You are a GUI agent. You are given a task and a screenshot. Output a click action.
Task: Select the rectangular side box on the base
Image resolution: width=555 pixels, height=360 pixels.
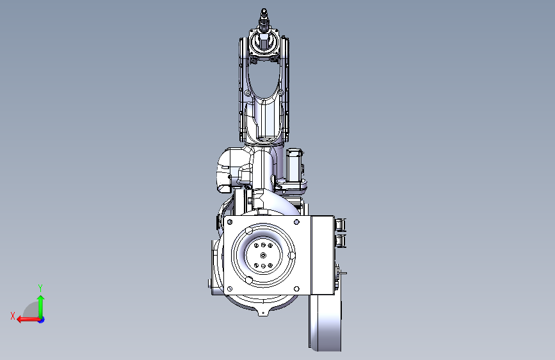point(323,255)
